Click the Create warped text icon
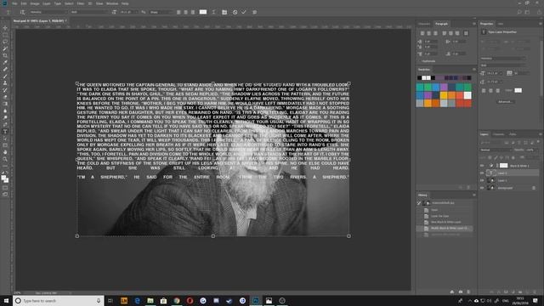This screenshot has height=306, width=544. tap(213, 12)
